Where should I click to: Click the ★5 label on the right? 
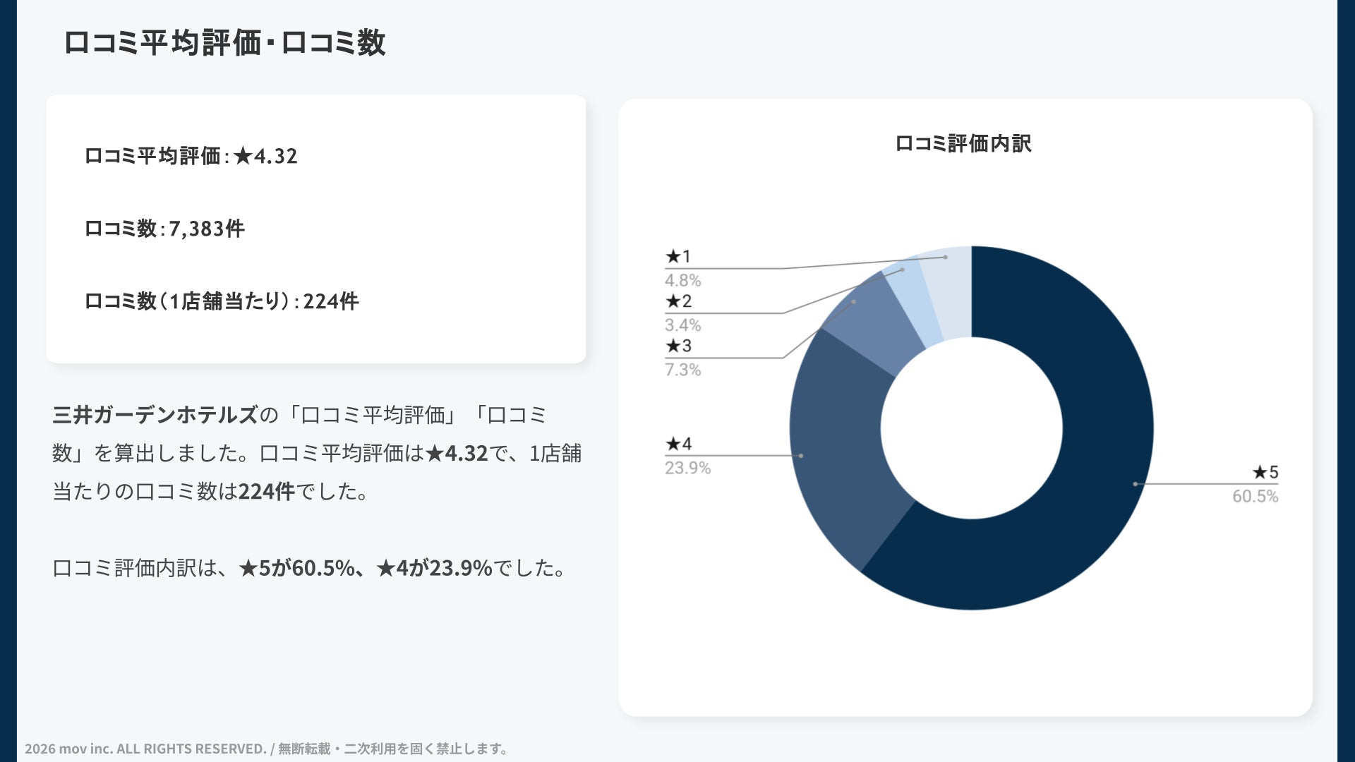1265,472
